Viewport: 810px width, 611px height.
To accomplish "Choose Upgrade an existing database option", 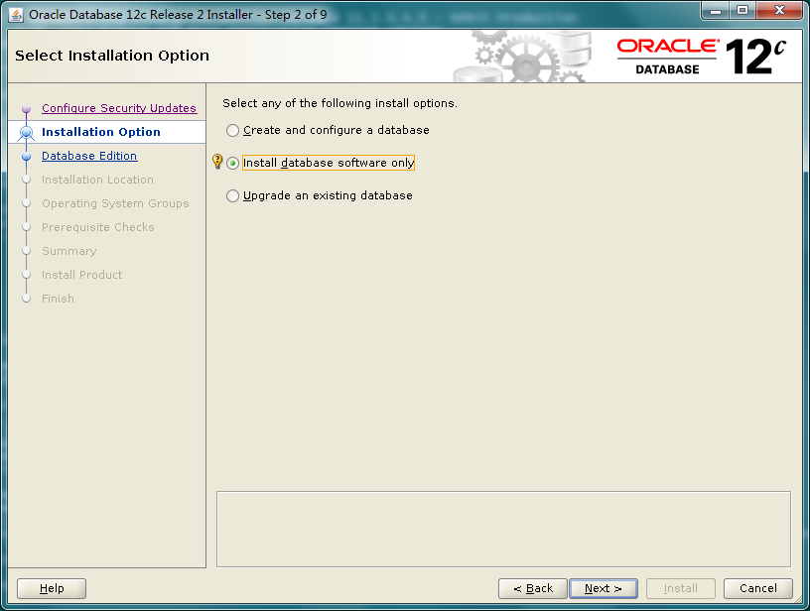I will 233,195.
